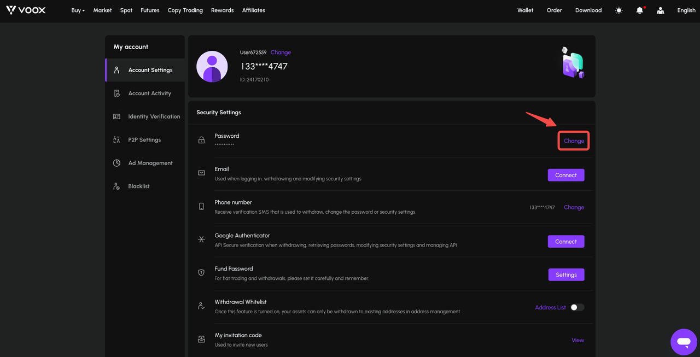The image size is (700, 357).
Task: Open Ad Management section
Action: click(145, 163)
